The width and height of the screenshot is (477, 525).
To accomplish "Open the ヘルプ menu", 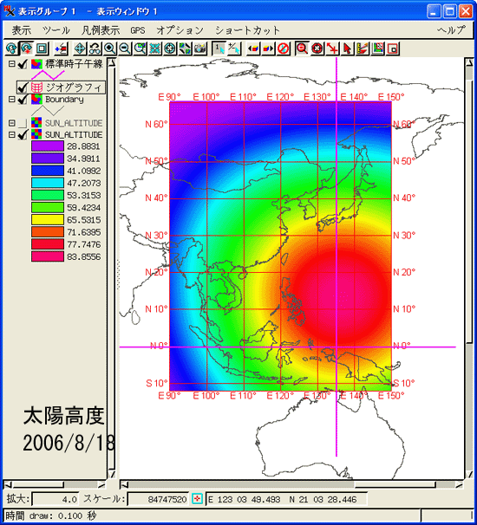I will click(x=452, y=30).
